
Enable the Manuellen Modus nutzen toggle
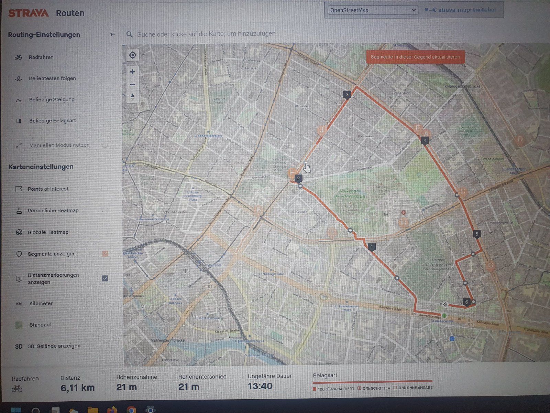104,145
